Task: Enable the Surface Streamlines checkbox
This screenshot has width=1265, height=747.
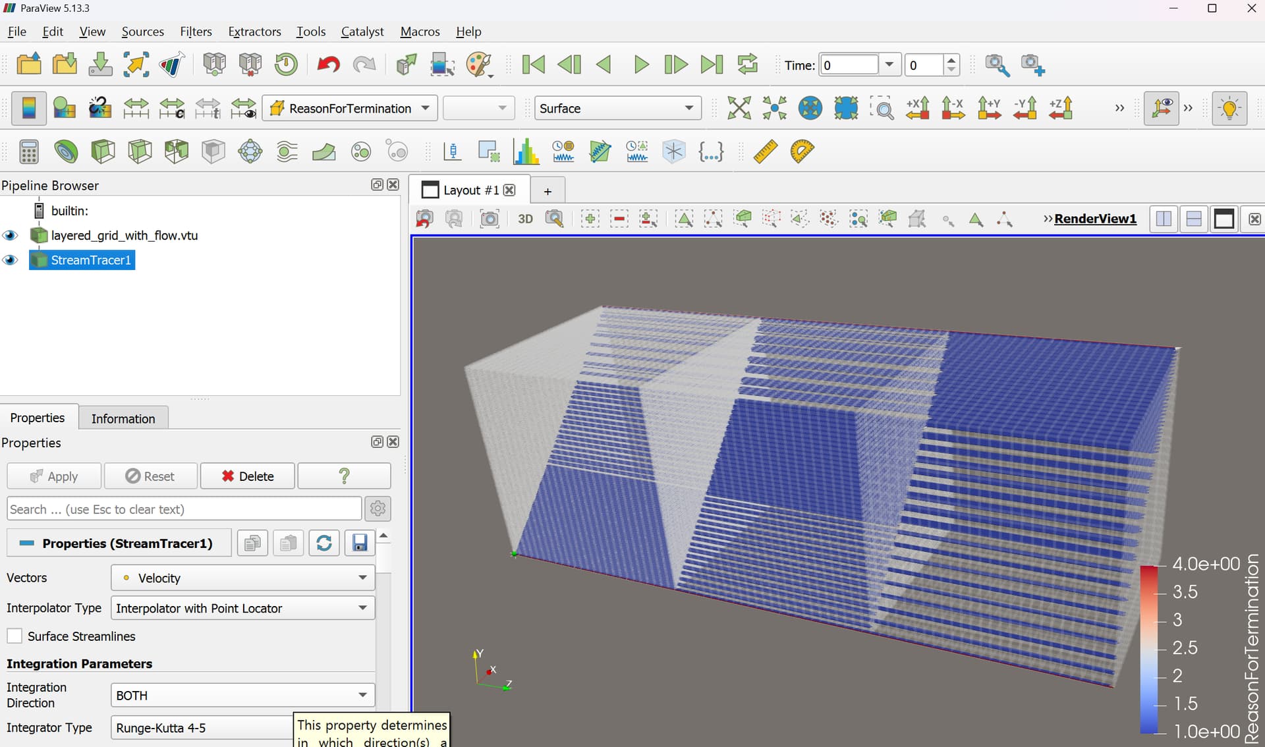Action: [x=14, y=636]
